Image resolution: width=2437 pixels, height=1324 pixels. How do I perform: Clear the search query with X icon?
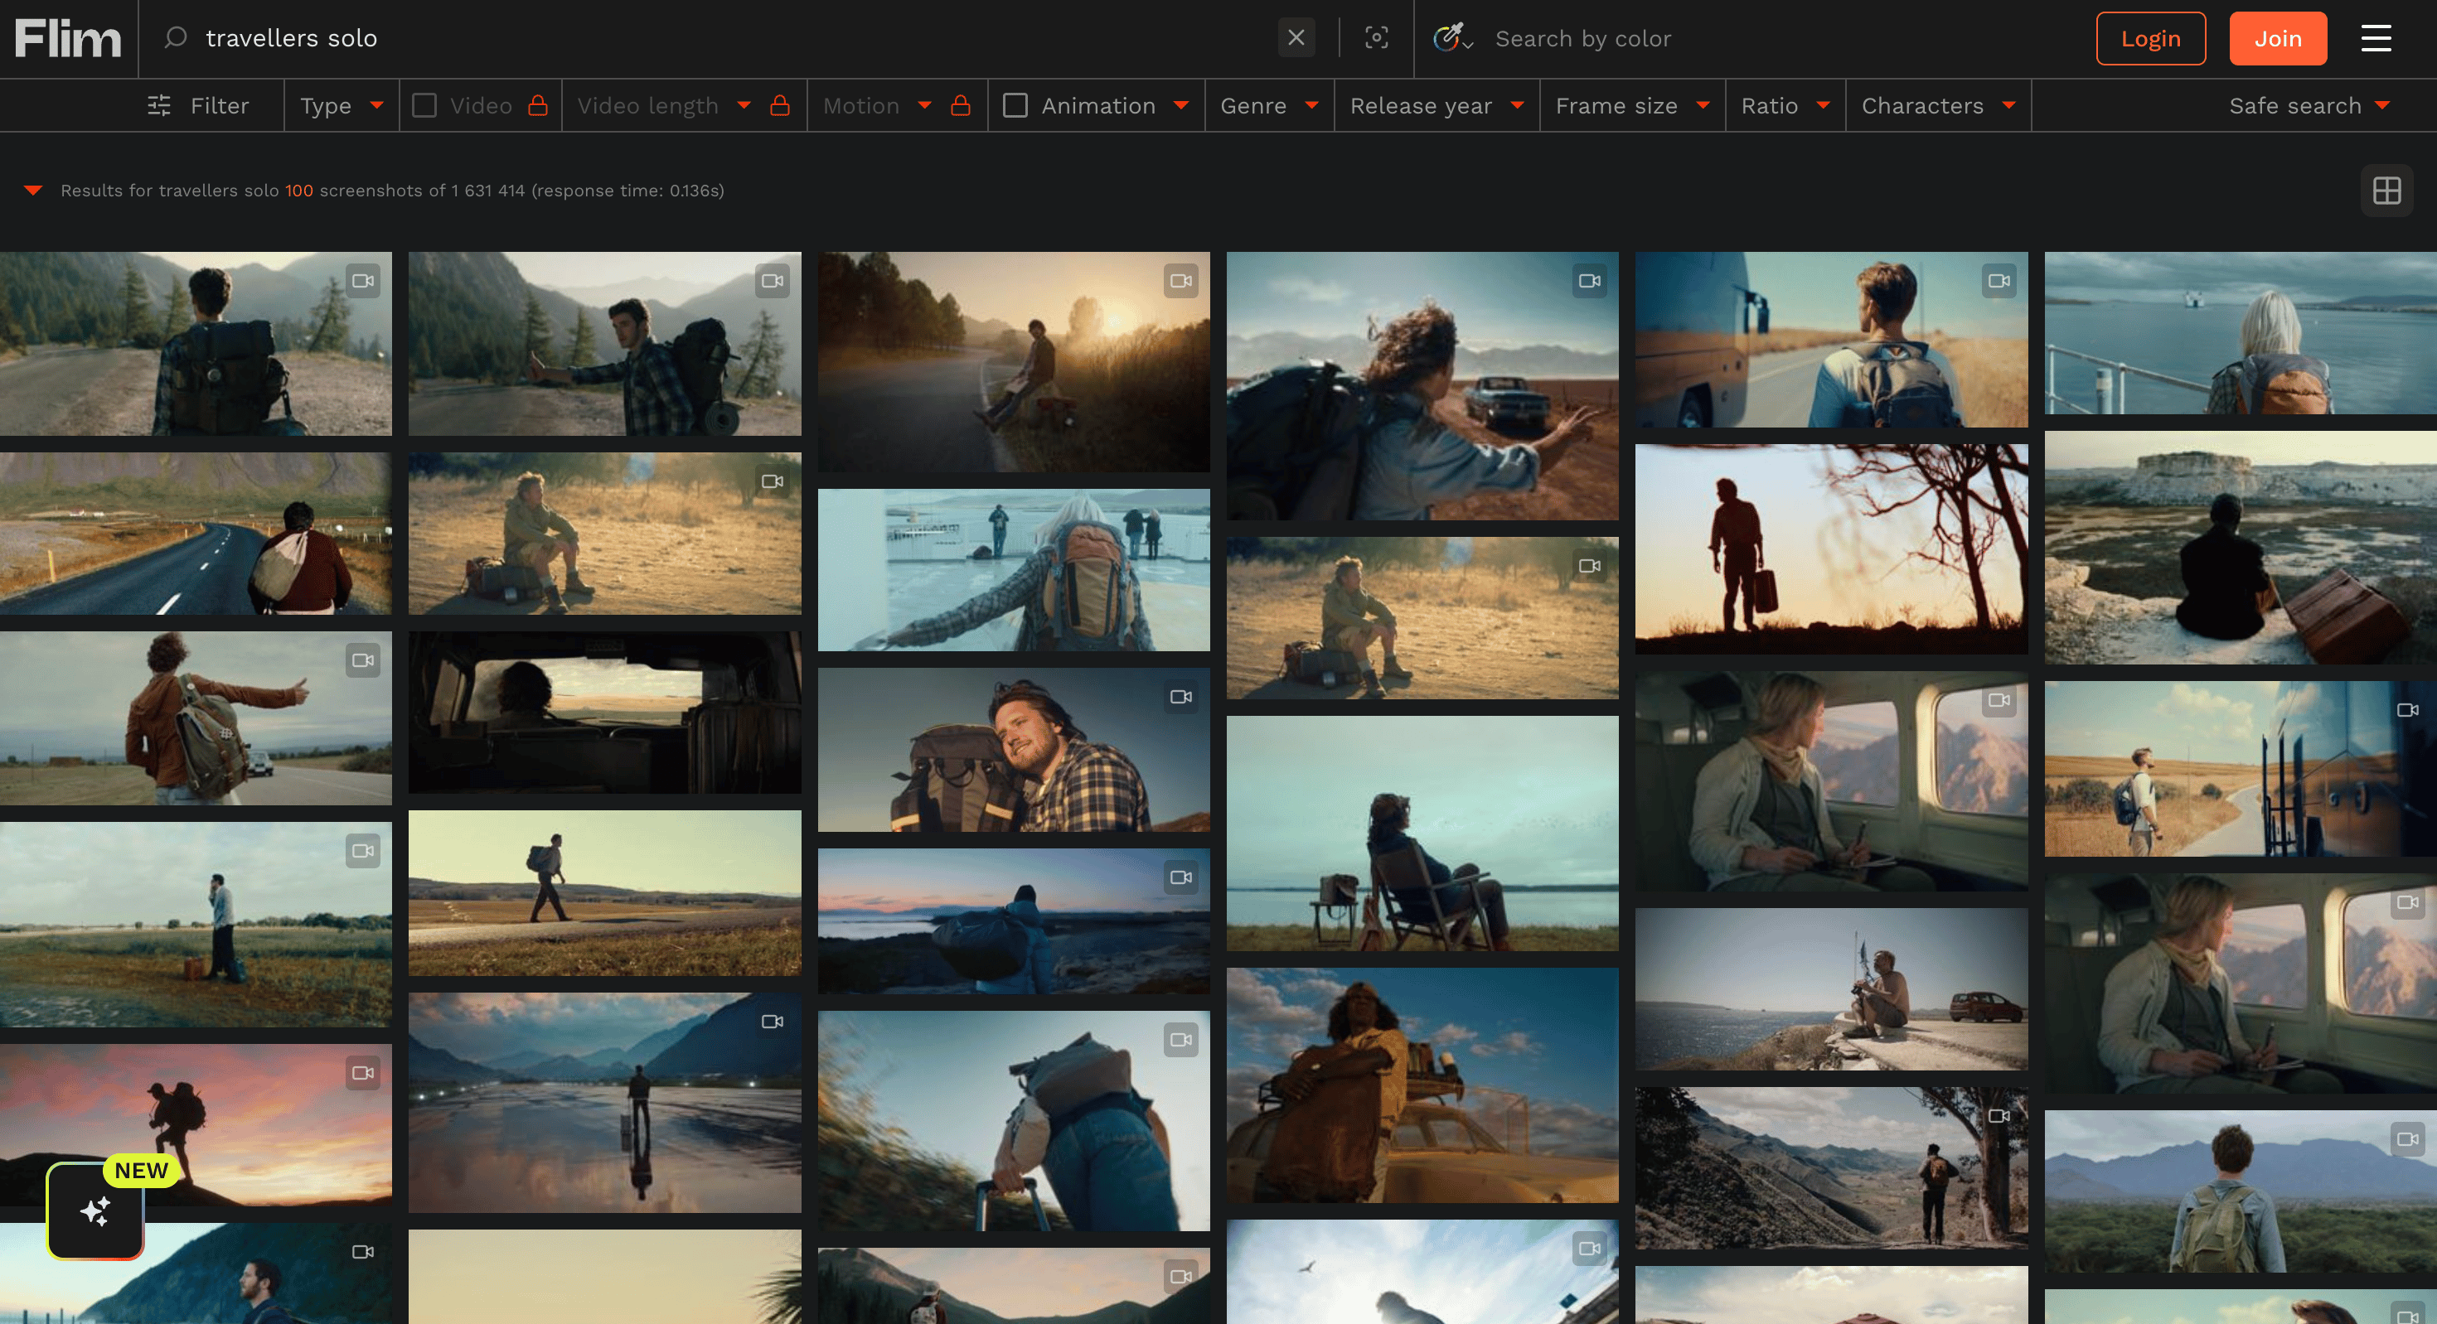[1296, 38]
